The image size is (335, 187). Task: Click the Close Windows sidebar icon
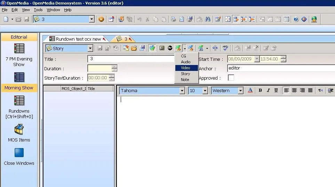click(x=19, y=153)
